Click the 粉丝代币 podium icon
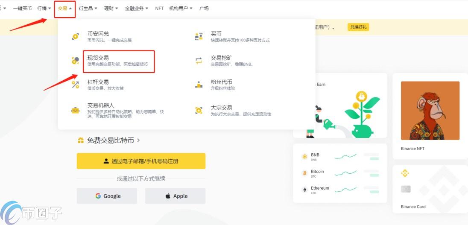Screen dimensions: 468x225 199,85
